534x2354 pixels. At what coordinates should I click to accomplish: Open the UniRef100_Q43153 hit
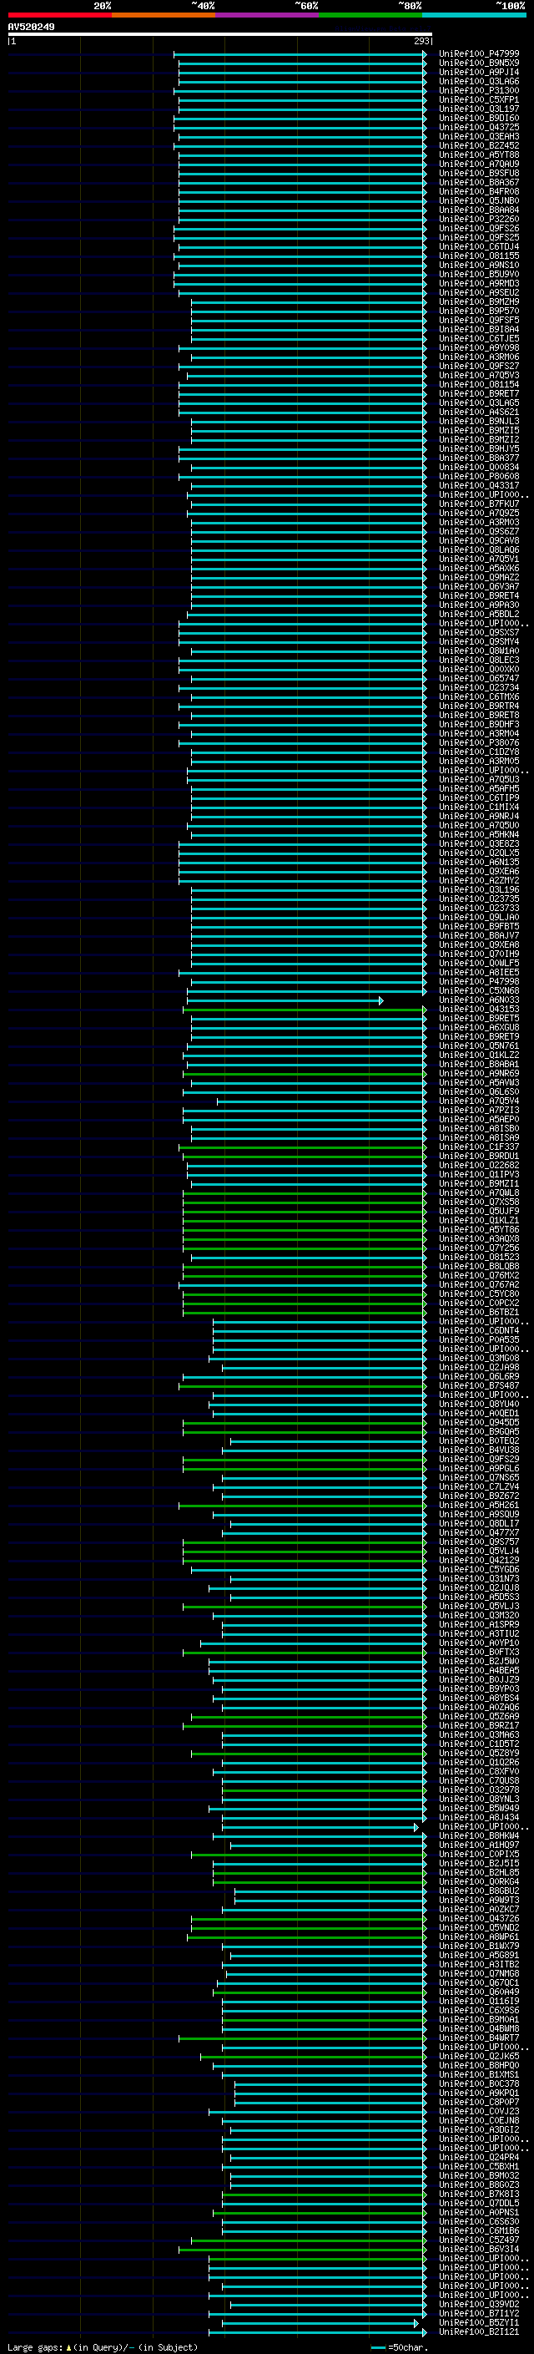coord(478,1009)
